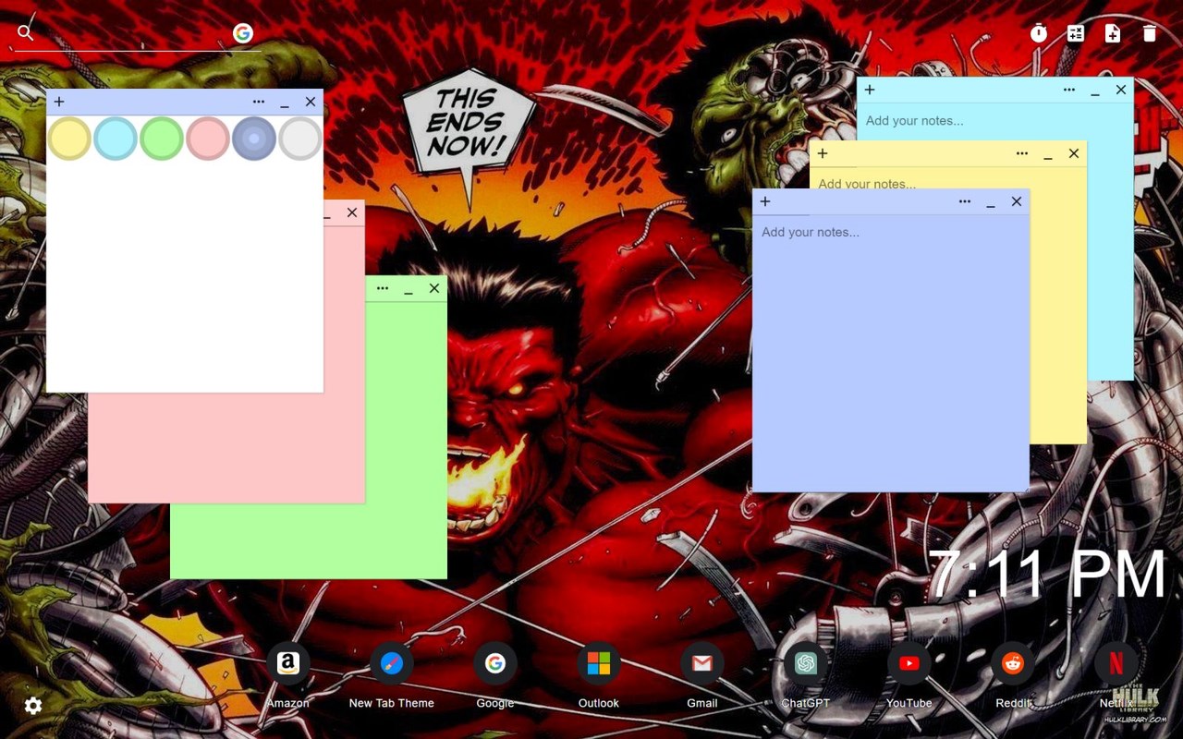Close the yellow note

coord(1074,153)
